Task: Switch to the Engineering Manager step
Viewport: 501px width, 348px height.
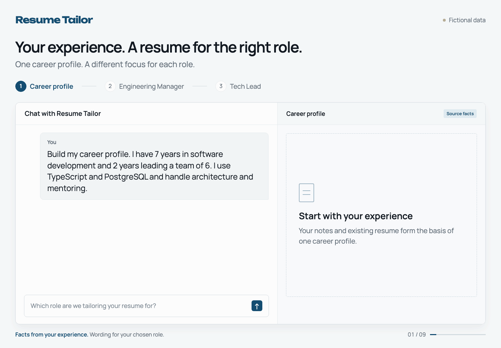Action: pyautogui.click(x=144, y=86)
